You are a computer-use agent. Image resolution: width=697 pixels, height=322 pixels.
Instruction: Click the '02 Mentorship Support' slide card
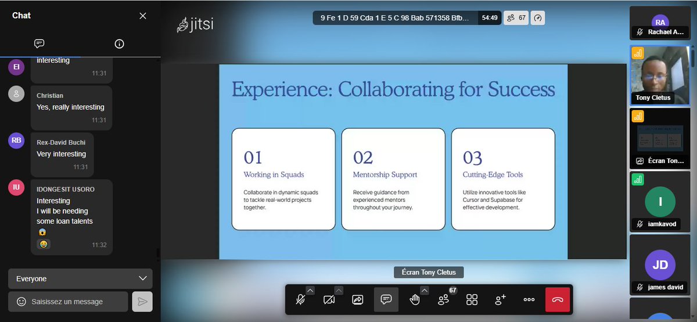click(393, 179)
